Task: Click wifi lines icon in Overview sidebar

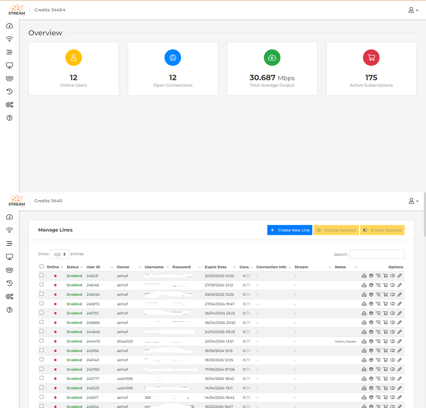Action: [9, 39]
